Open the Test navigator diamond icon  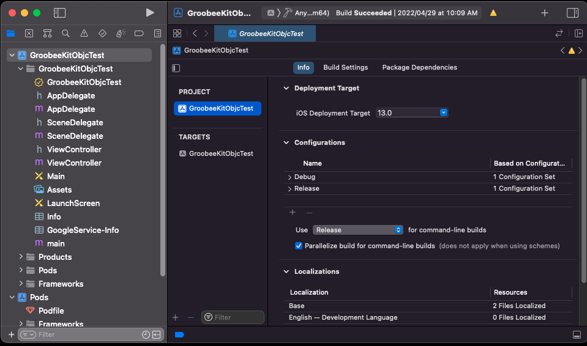pos(102,34)
